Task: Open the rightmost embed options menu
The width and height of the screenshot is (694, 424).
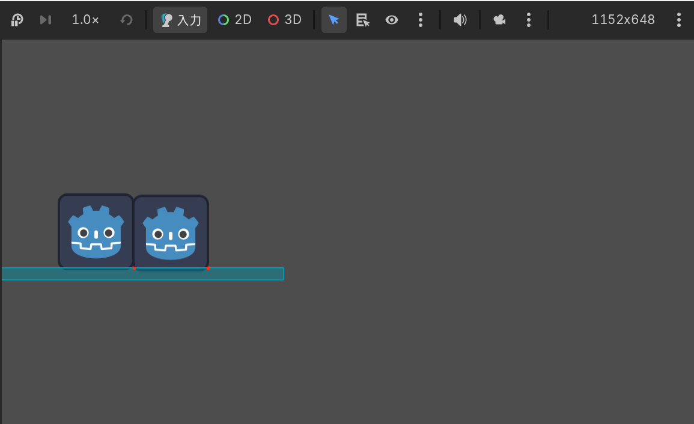Action: (x=679, y=20)
